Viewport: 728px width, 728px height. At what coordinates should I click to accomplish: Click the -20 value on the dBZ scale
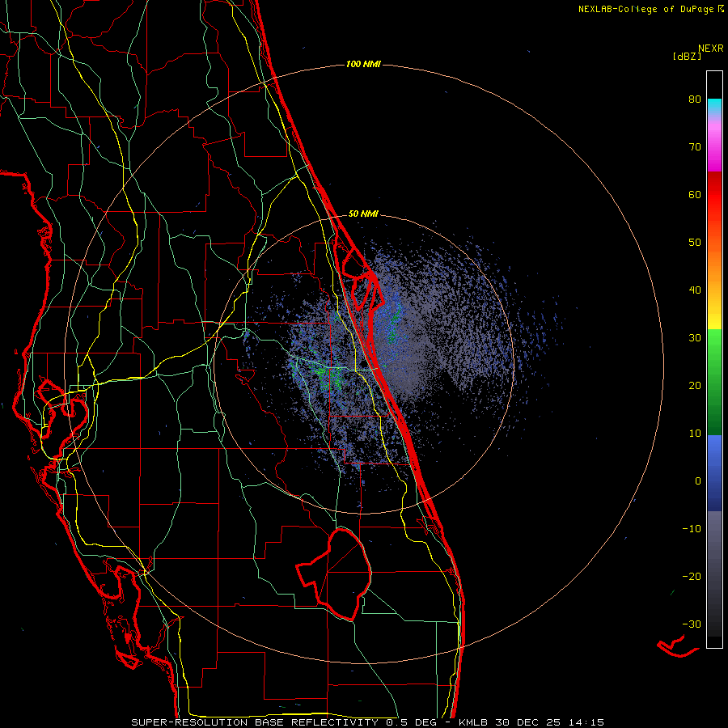(692, 576)
